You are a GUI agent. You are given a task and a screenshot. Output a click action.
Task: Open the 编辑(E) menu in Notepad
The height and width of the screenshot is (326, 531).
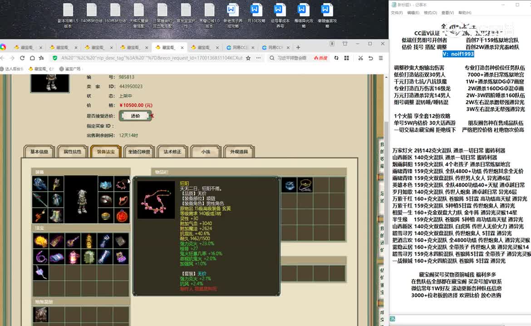point(413,13)
